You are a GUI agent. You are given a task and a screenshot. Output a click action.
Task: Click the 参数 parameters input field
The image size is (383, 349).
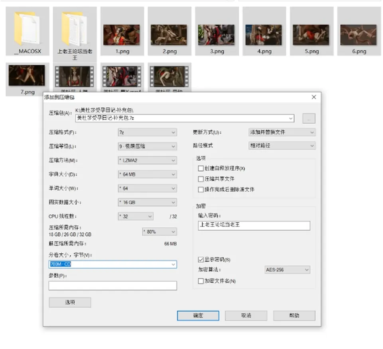click(x=113, y=286)
